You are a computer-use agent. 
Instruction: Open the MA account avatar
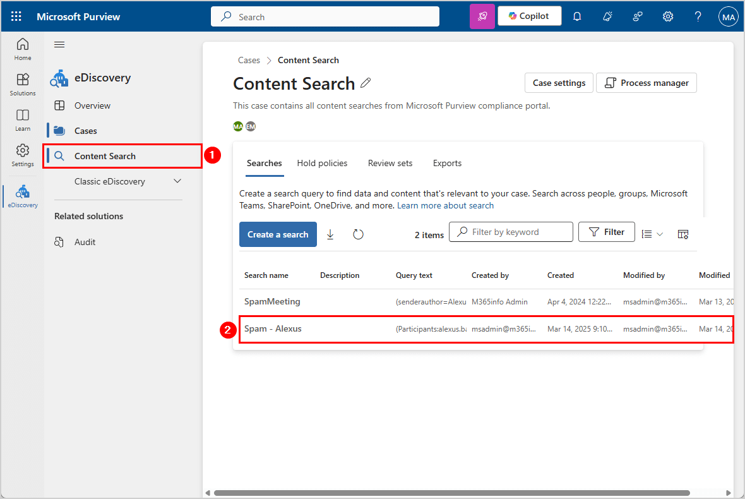tap(728, 16)
